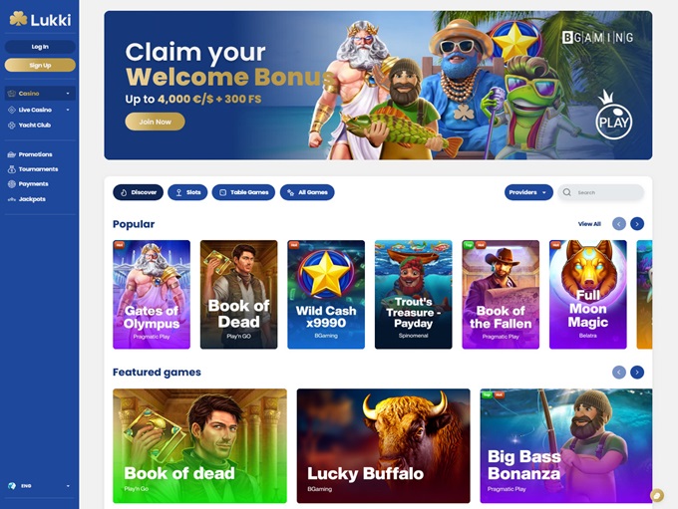Click the search magnifier icon

click(x=567, y=192)
